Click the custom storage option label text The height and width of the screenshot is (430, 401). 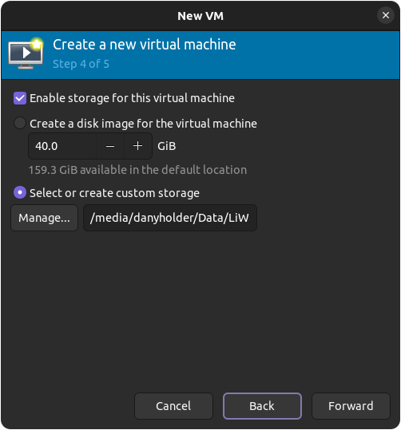pyautogui.click(x=114, y=193)
